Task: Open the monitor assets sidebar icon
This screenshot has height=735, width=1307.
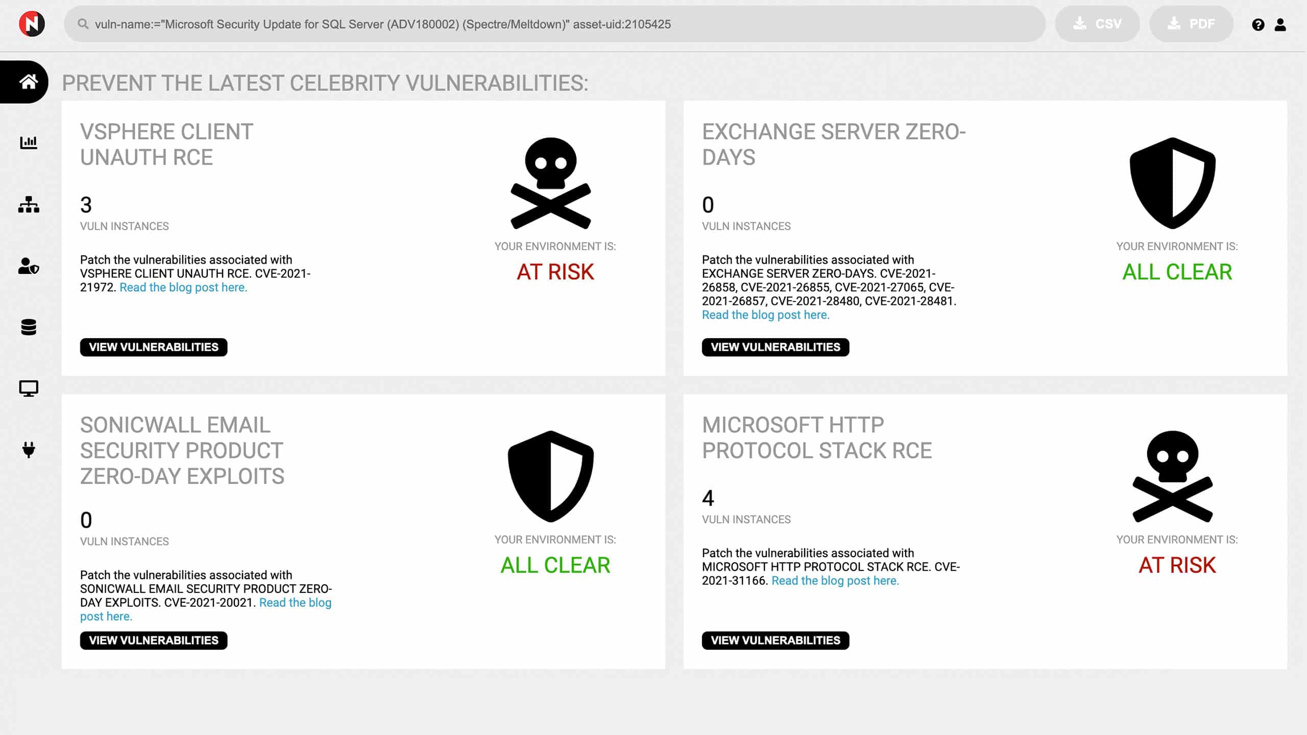Action: pos(29,389)
